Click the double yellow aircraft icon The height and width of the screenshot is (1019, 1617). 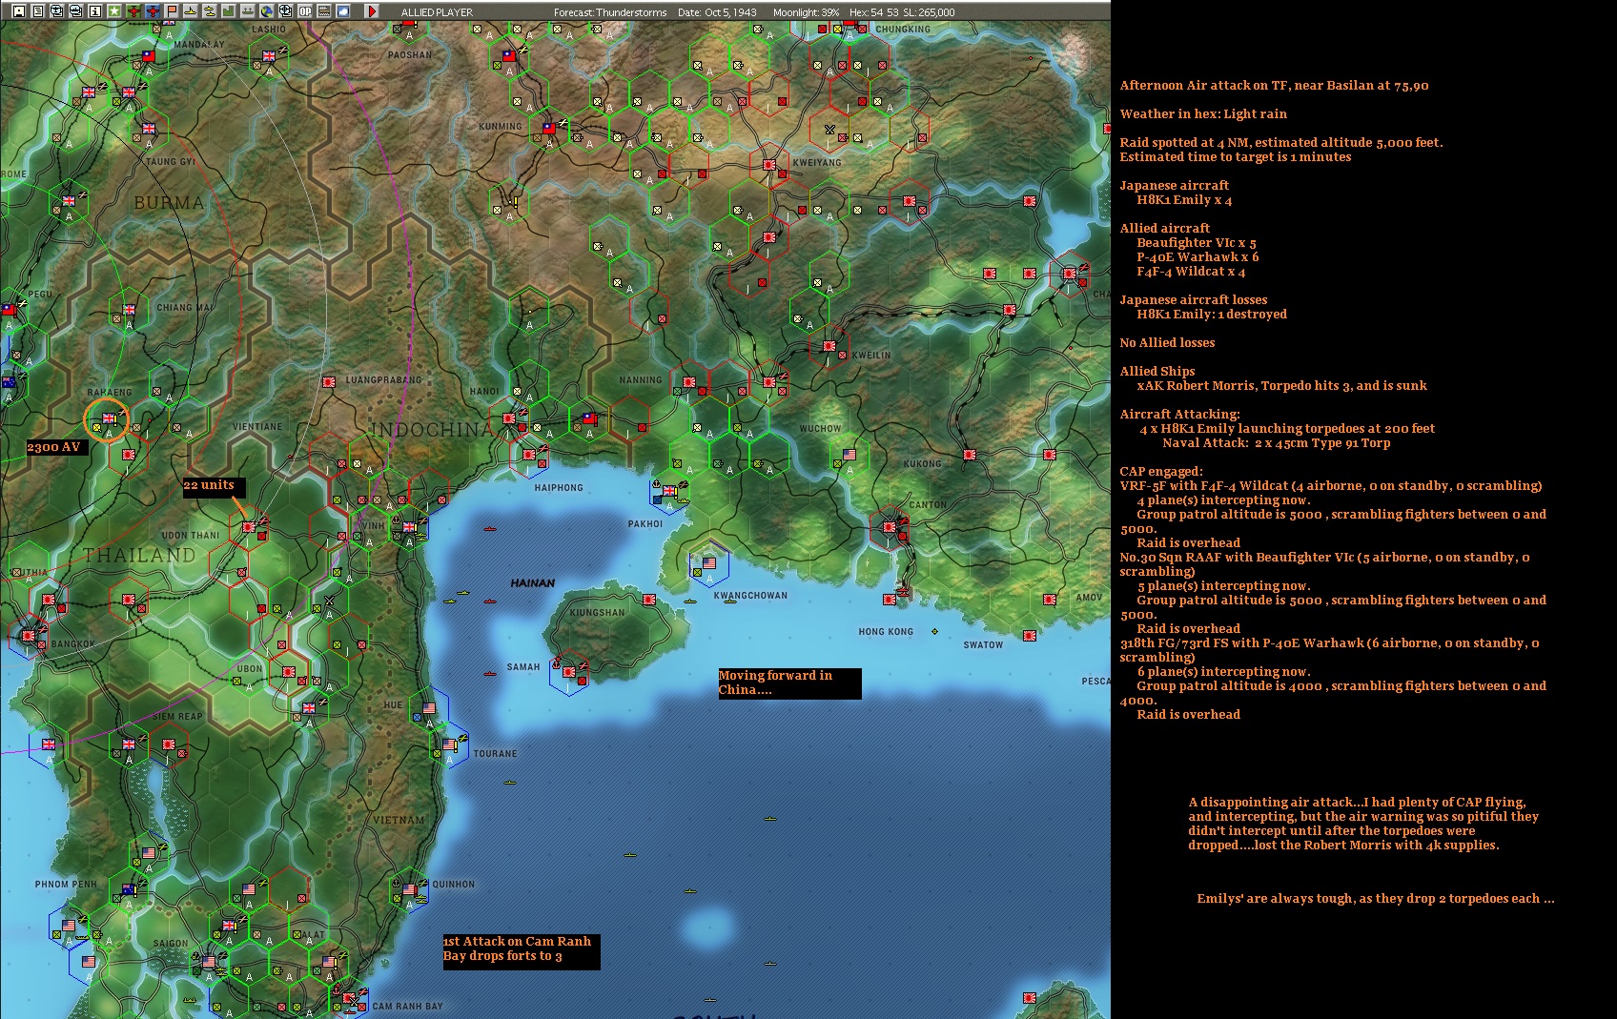[210, 11]
